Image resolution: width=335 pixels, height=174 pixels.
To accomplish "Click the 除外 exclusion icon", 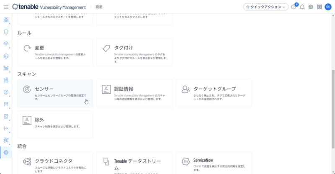I will pos(27,120).
